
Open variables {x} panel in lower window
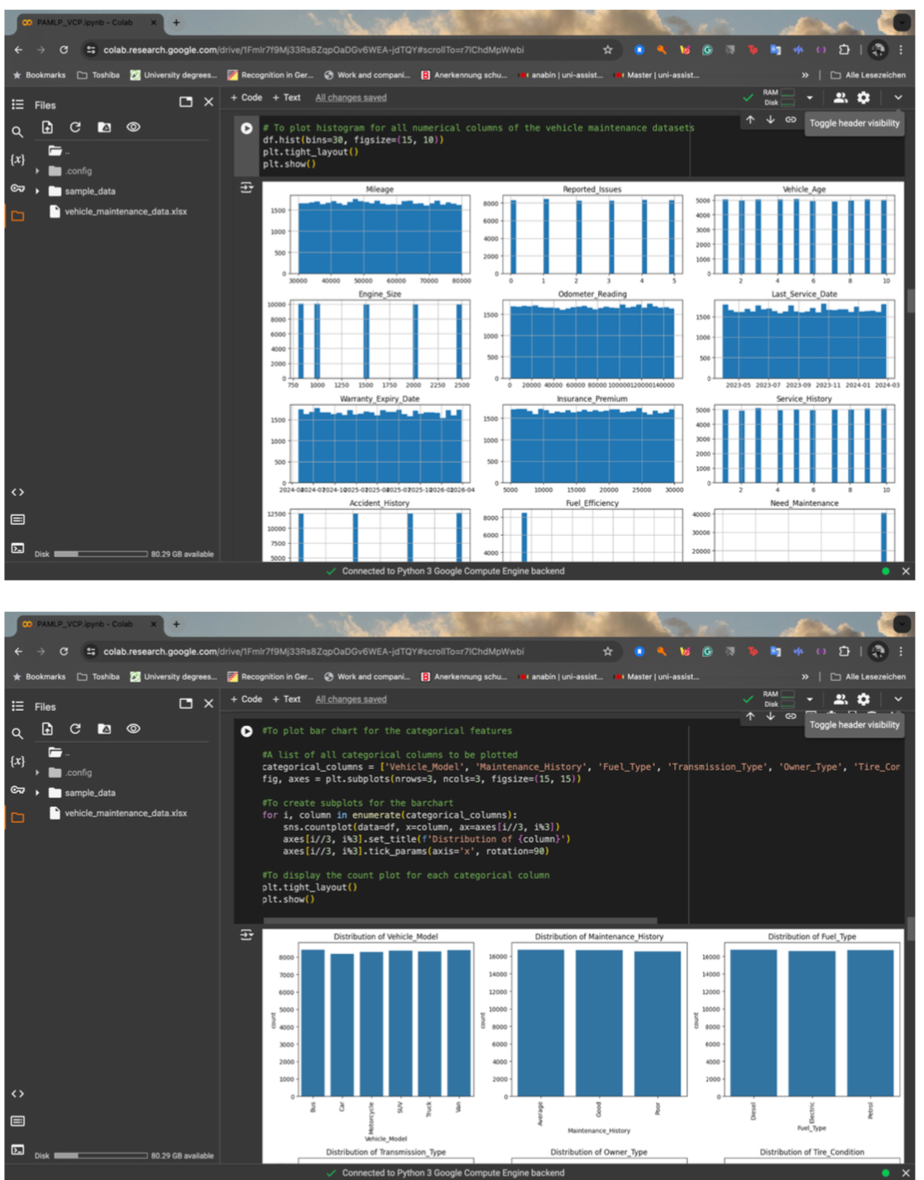[x=17, y=761]
